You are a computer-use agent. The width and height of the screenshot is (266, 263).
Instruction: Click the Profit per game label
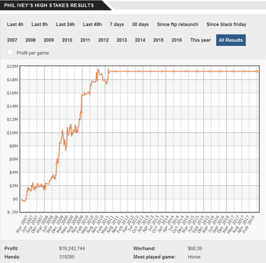pyautogui.click(x=33, y=53)
